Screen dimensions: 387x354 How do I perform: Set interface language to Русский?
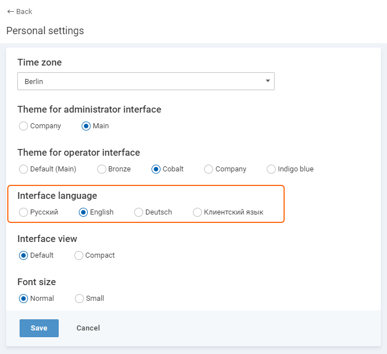(23, 212)
